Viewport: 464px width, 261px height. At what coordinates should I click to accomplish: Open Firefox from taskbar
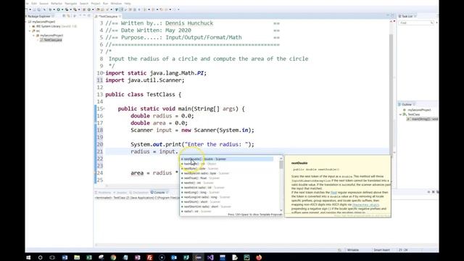(x=259, y=257)
